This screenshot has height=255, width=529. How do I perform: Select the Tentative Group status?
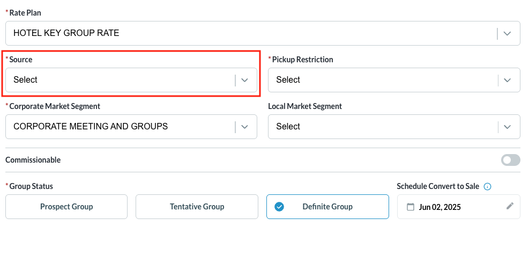(197, 207)
